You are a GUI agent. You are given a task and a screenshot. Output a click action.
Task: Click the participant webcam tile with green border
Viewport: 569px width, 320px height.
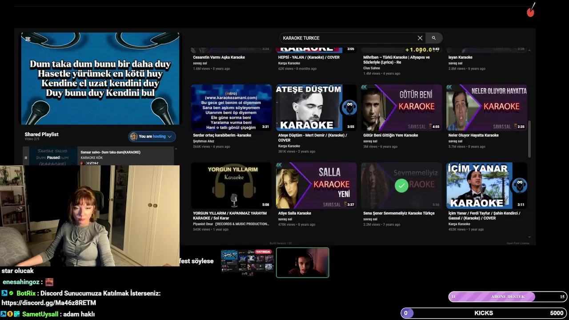pos(302,263)
